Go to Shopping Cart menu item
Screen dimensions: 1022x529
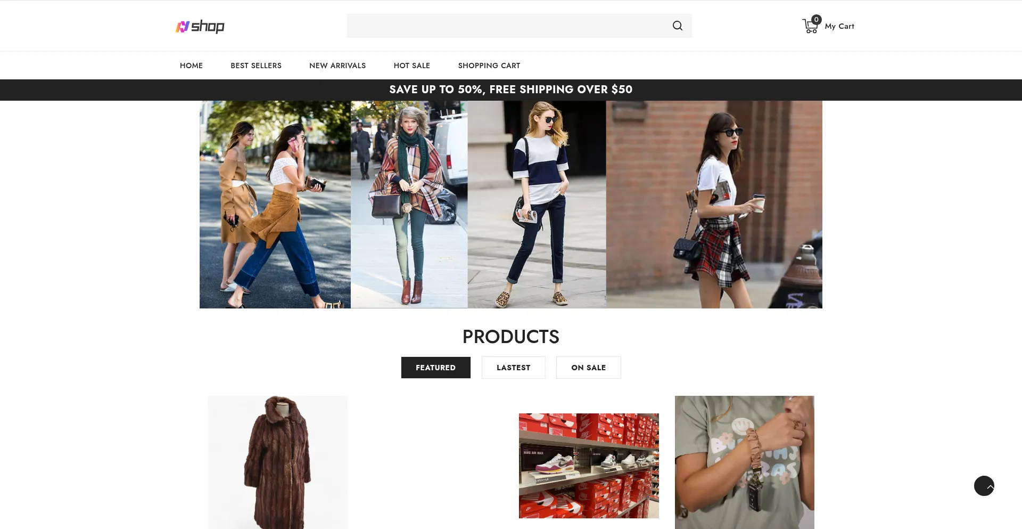tap(489, 66)
